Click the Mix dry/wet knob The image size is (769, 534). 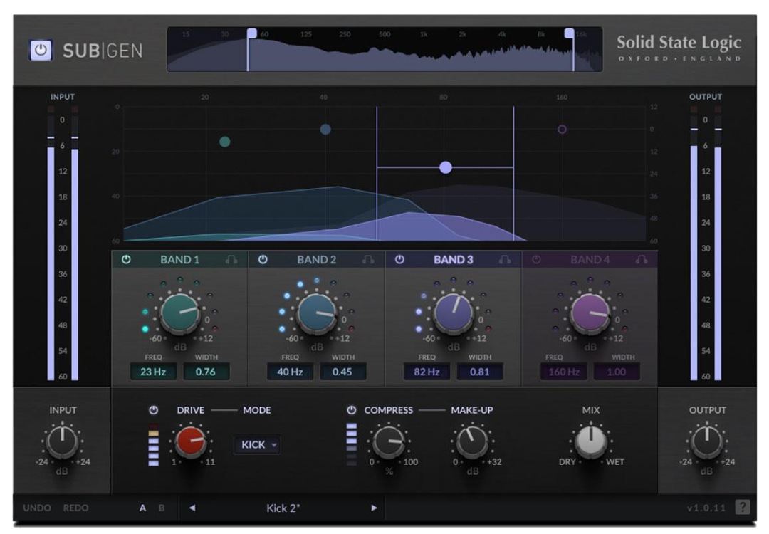[x=591, y=441]
